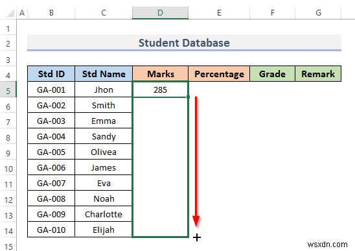Click cell containing GA-004
Image resolution: width=355 pixels, height=251 pixels.
point(51,136)
